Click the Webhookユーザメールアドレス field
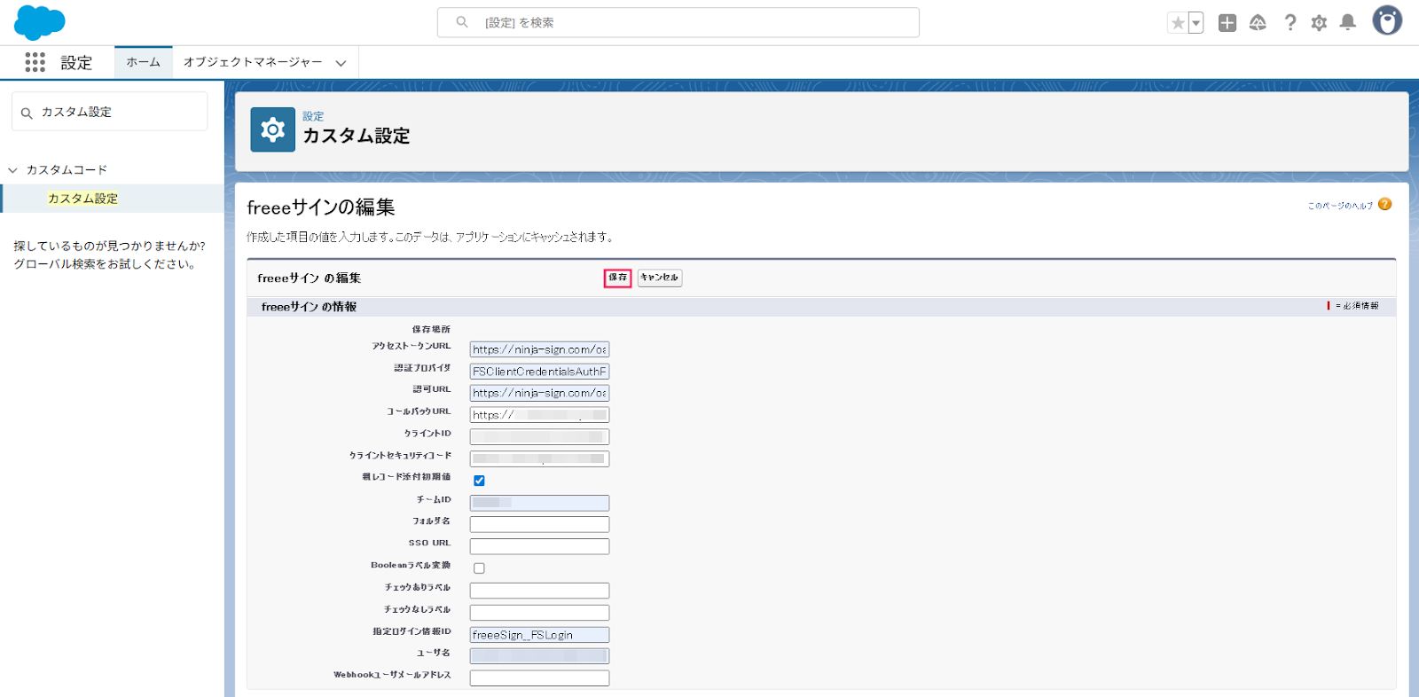Viewport: 1419px width, 697px height. tap(539, 678)
